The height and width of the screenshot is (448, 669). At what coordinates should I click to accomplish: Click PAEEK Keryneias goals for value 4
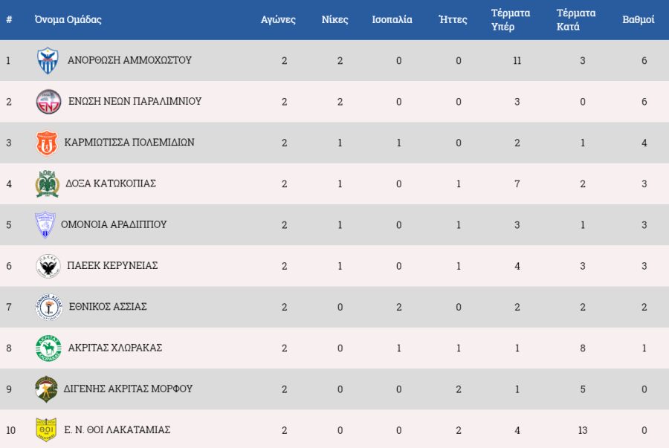pyautogui.click(x=517, y=266)
